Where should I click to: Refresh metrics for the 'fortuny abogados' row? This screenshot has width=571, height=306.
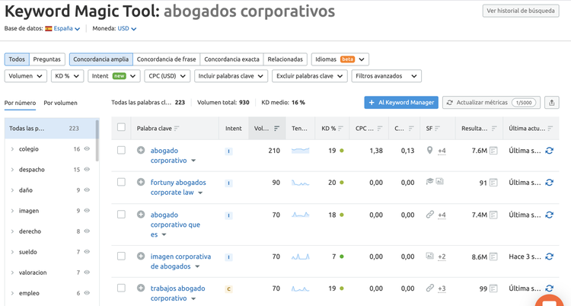point(549,182)
